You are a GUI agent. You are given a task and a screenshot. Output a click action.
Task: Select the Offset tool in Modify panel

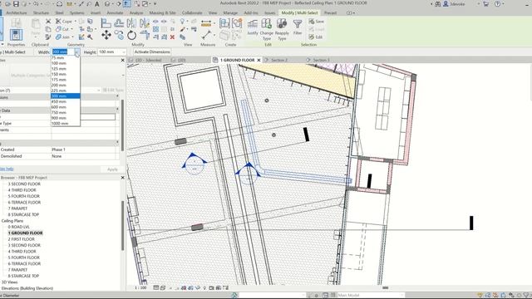(119, 23)
